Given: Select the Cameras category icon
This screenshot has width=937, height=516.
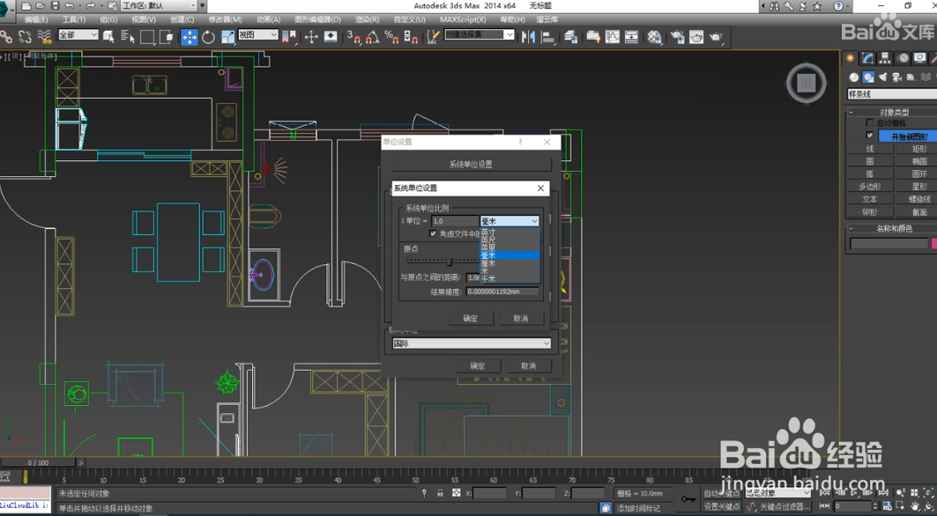Looking at the screenshot, I should click(x=897, y=77).
